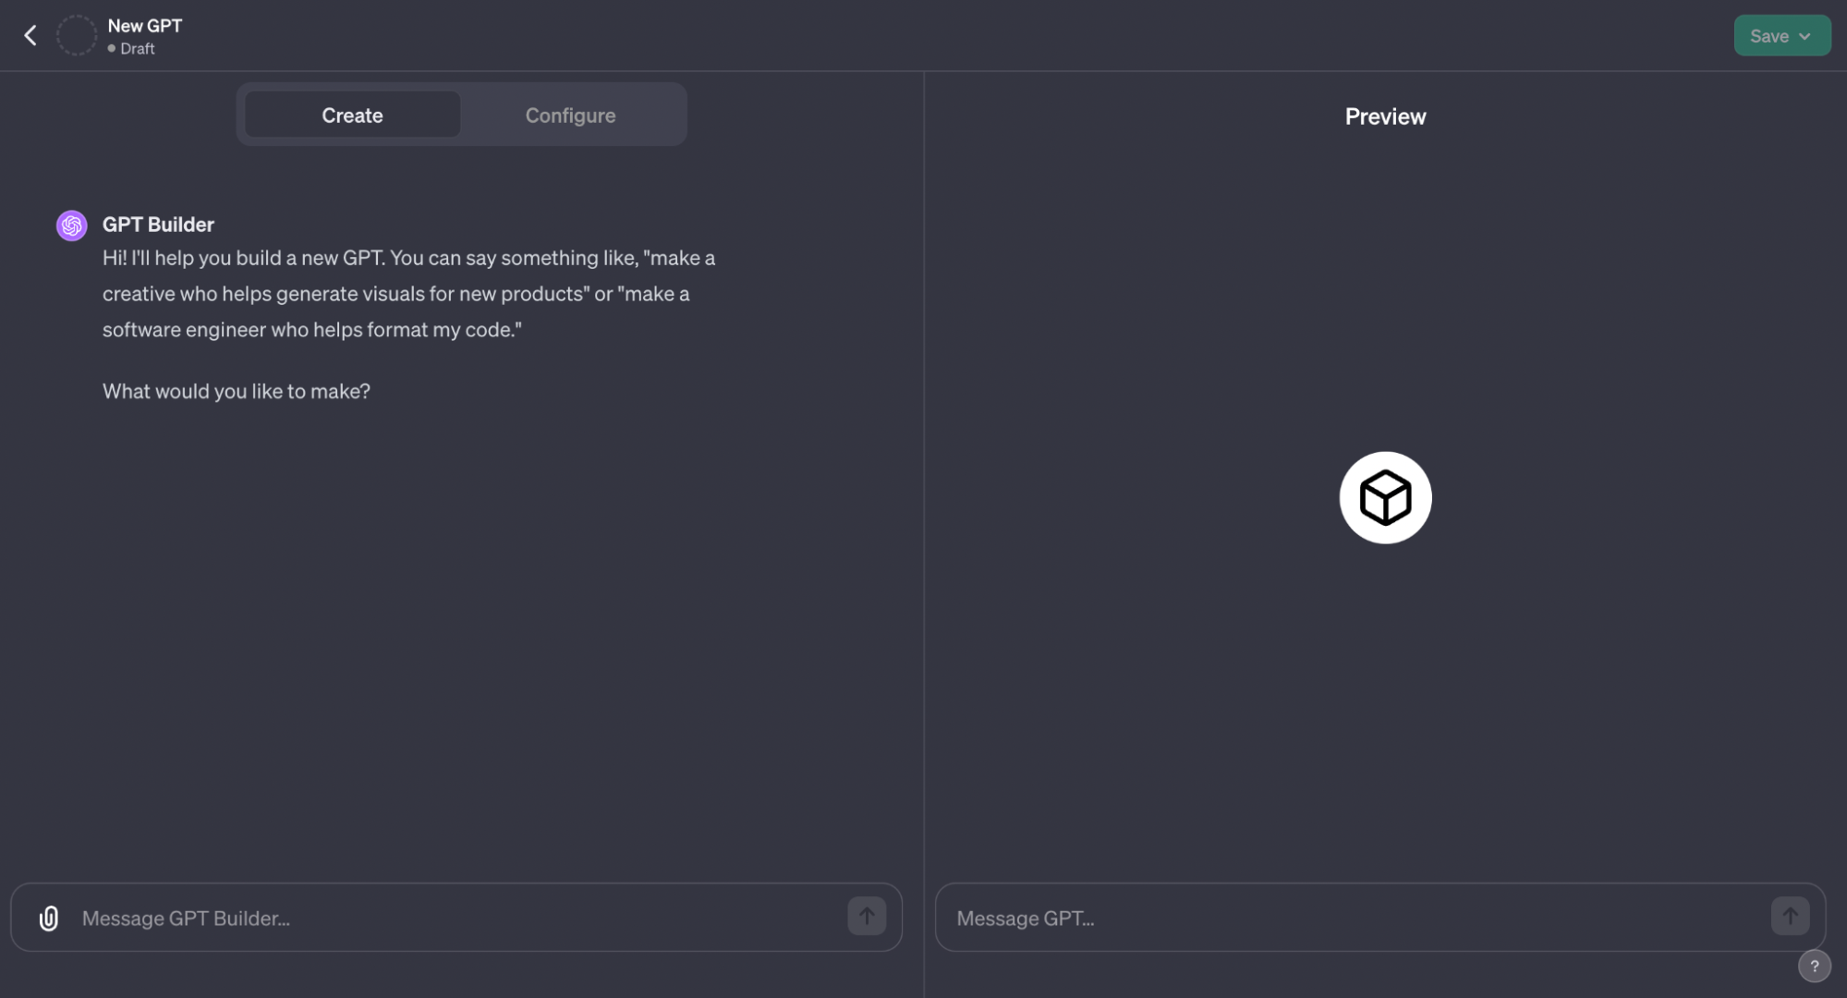The image size is (1847, 998).
Task: Click the Draft status label
Action: (139, 48)
